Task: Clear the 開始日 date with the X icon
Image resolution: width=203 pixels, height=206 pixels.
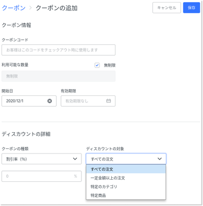Action: (49, 101)
